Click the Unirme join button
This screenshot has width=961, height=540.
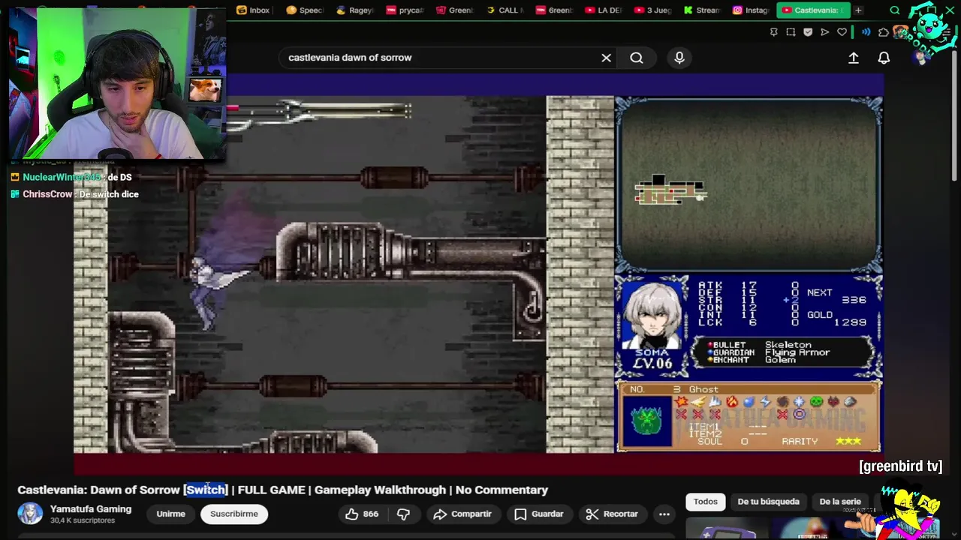[x=170, y=514]
